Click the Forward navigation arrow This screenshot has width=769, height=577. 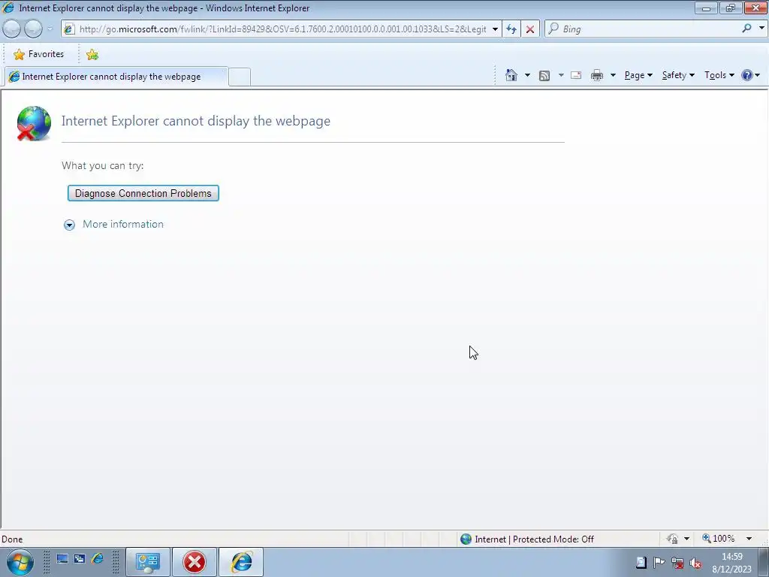point(33,29)
